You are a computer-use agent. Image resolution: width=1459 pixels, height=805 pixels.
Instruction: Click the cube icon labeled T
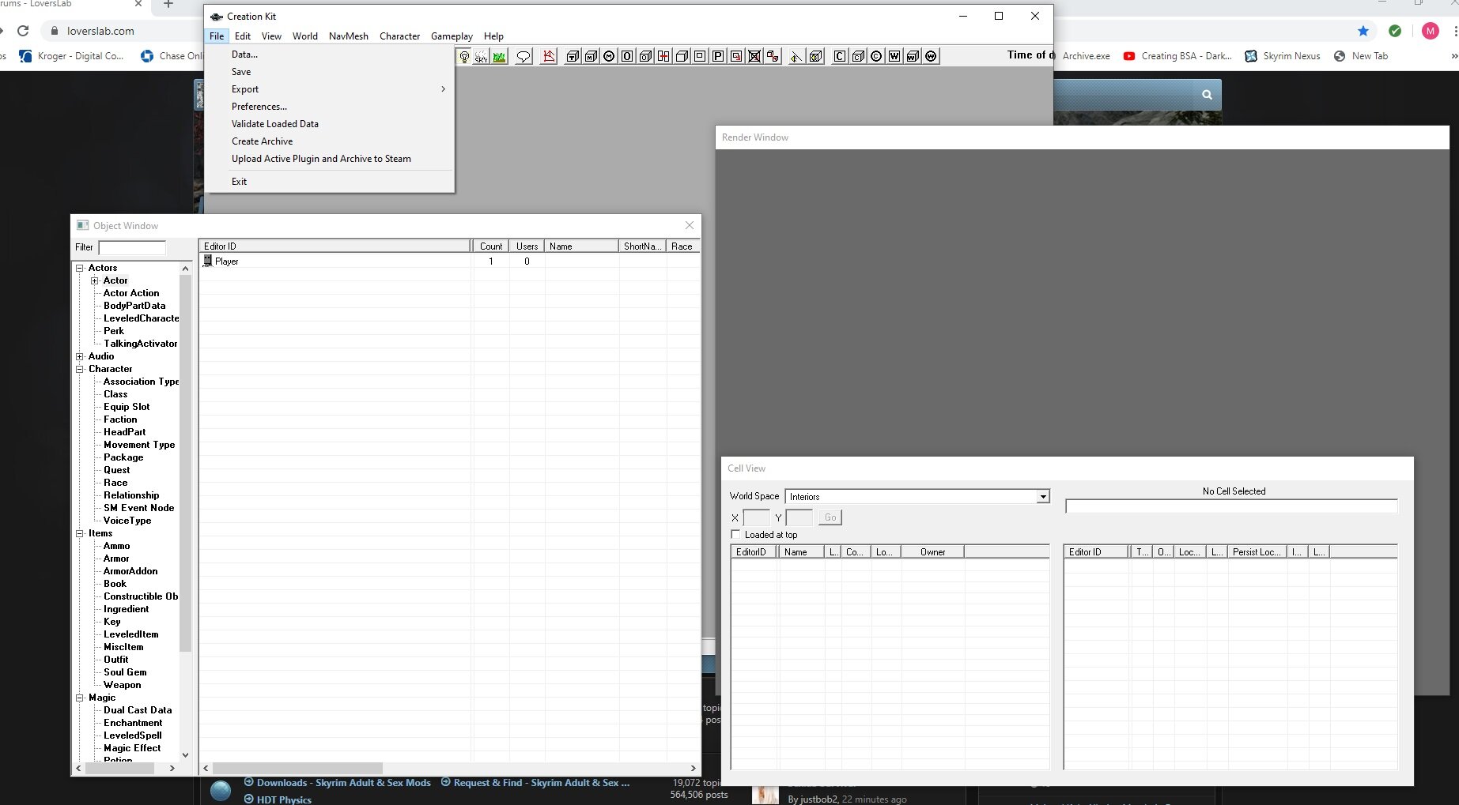573,56
